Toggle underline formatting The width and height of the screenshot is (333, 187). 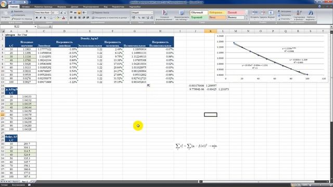[x=45, y=18]
